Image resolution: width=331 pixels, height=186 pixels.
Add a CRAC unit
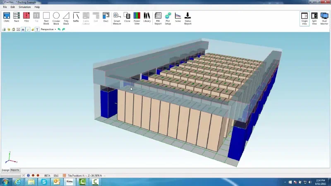pos(7,17)
